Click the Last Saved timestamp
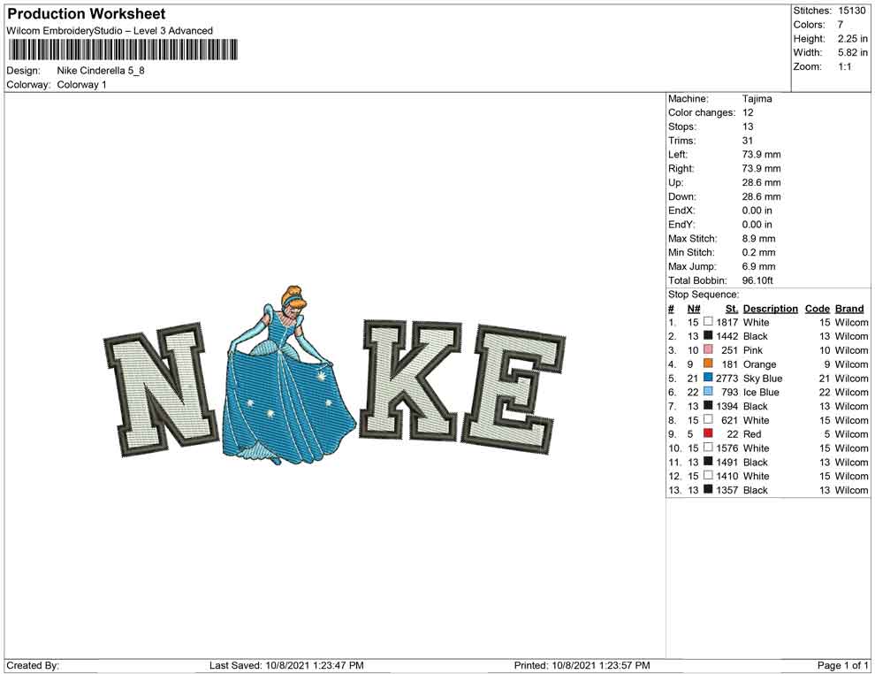The image size is (875, 674). (287, 666)
